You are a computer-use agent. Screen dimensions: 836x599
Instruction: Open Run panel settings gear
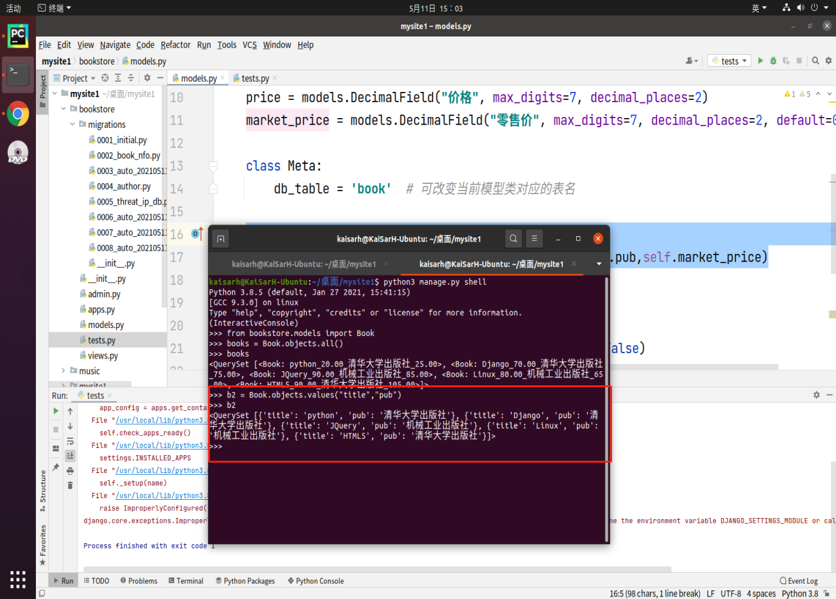pos(817,395)
